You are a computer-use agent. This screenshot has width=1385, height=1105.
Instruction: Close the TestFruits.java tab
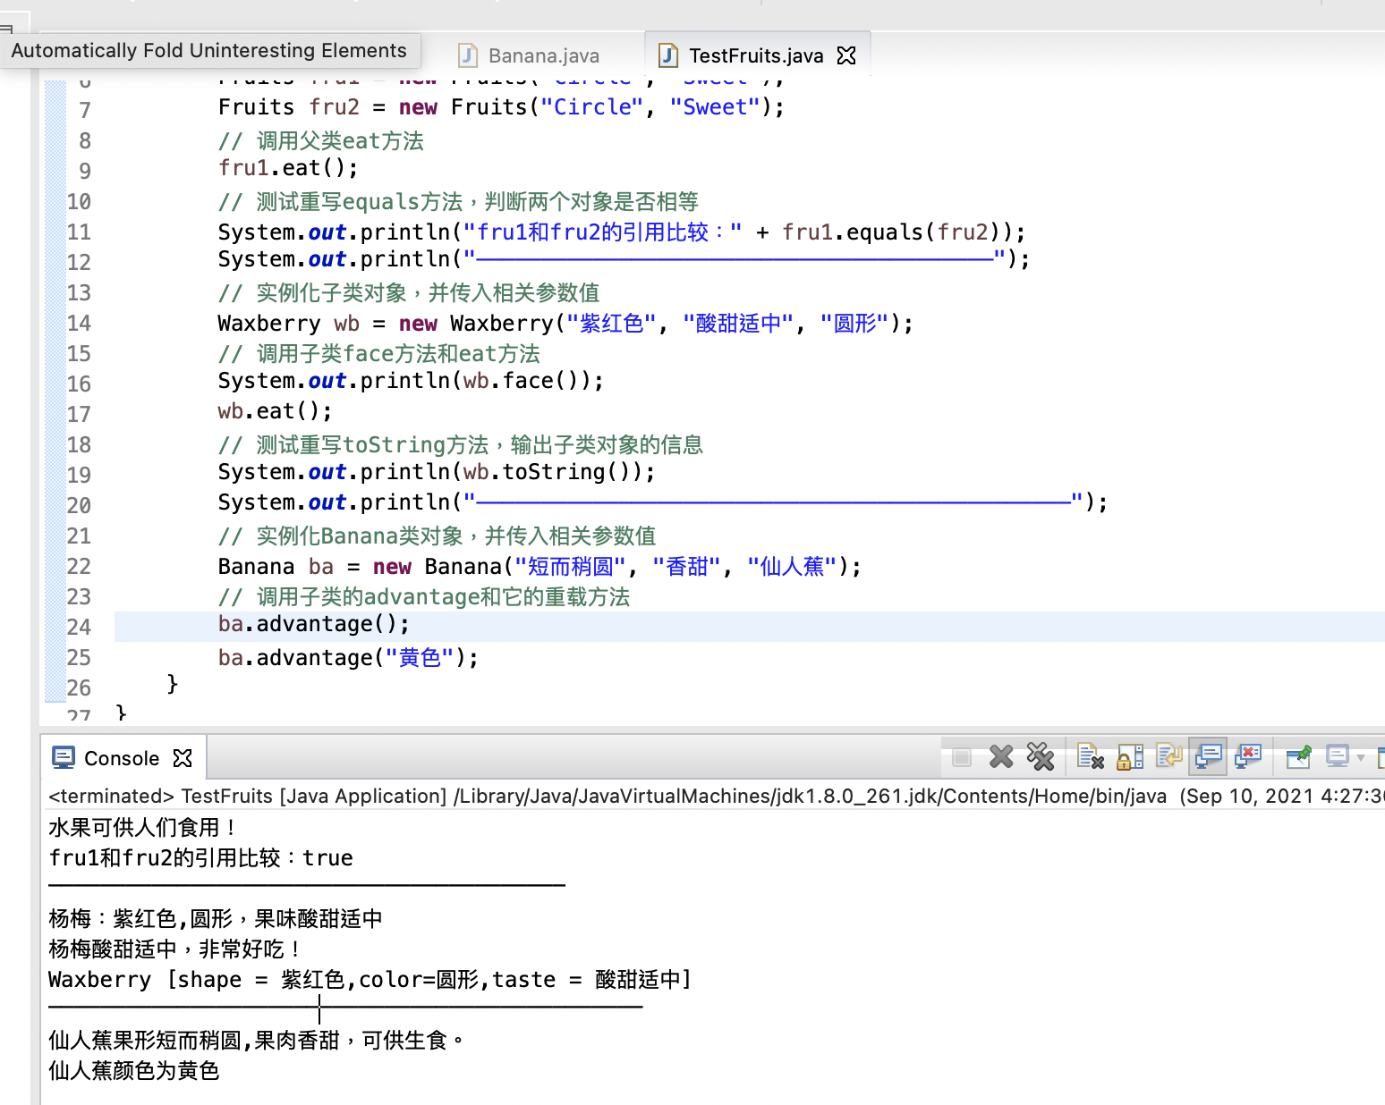point(846,55)
